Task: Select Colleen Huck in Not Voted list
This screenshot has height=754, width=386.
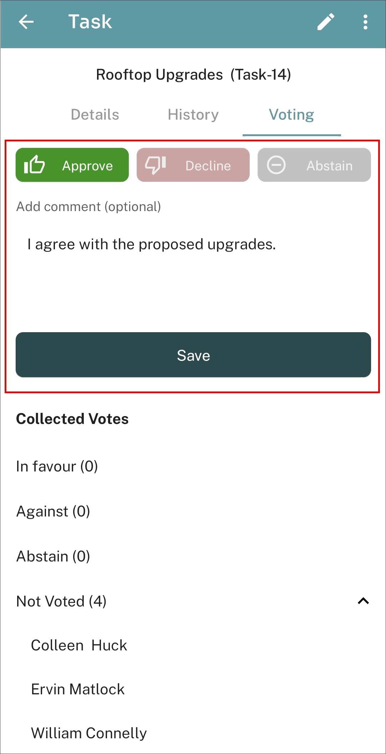Action: tap(79, 645)
